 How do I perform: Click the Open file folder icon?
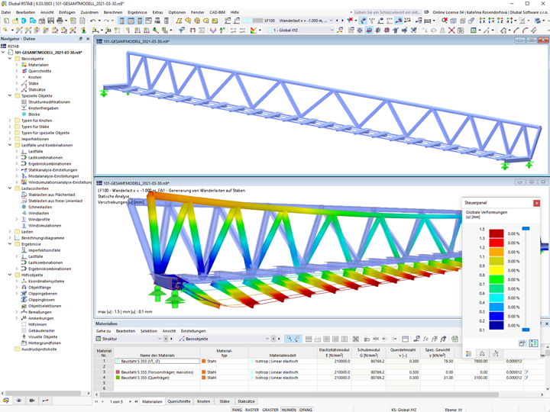click(15, 21)
